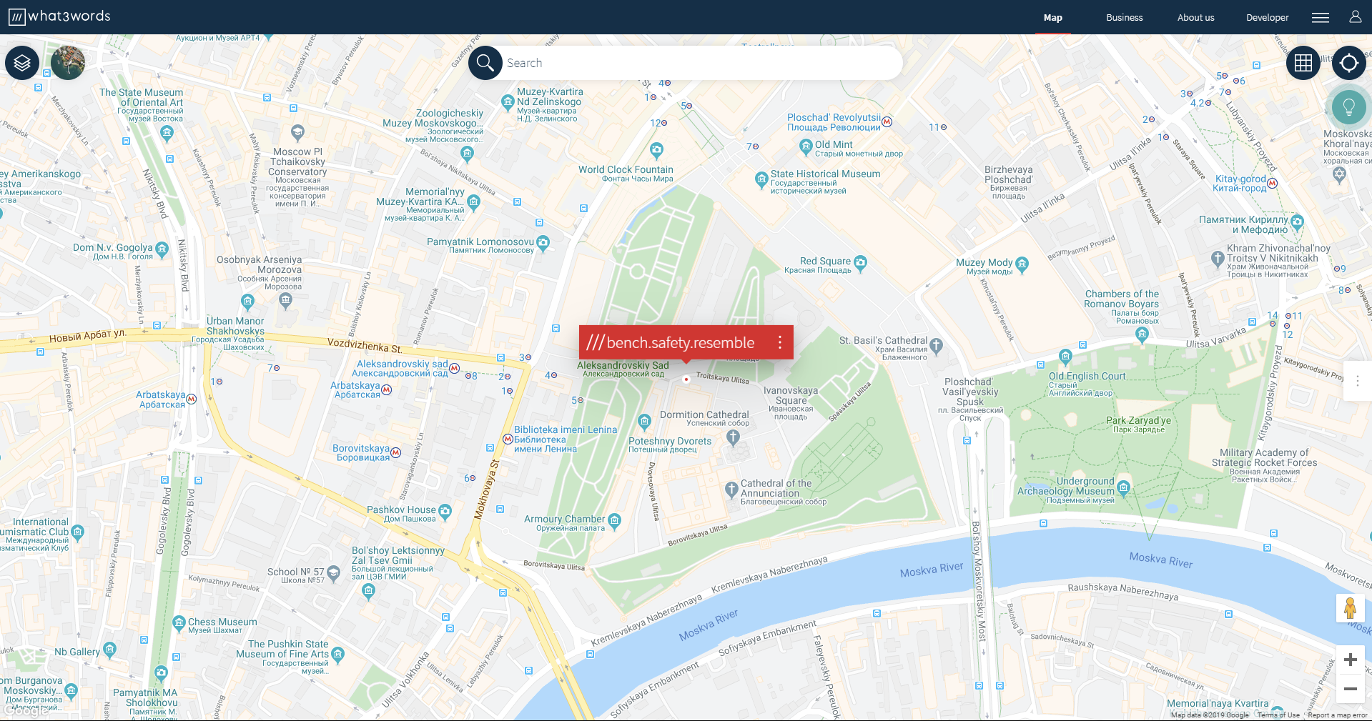Select Zoologicheskiy Muzey marker
The width and height of the screenshot is (1372, 721).
point(467,153)
